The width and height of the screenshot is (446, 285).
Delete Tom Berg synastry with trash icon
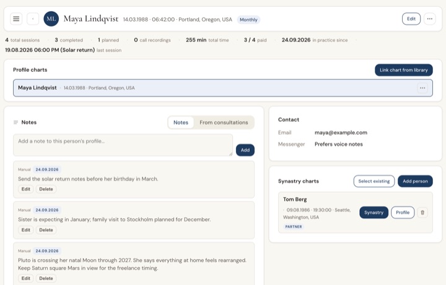422,212
